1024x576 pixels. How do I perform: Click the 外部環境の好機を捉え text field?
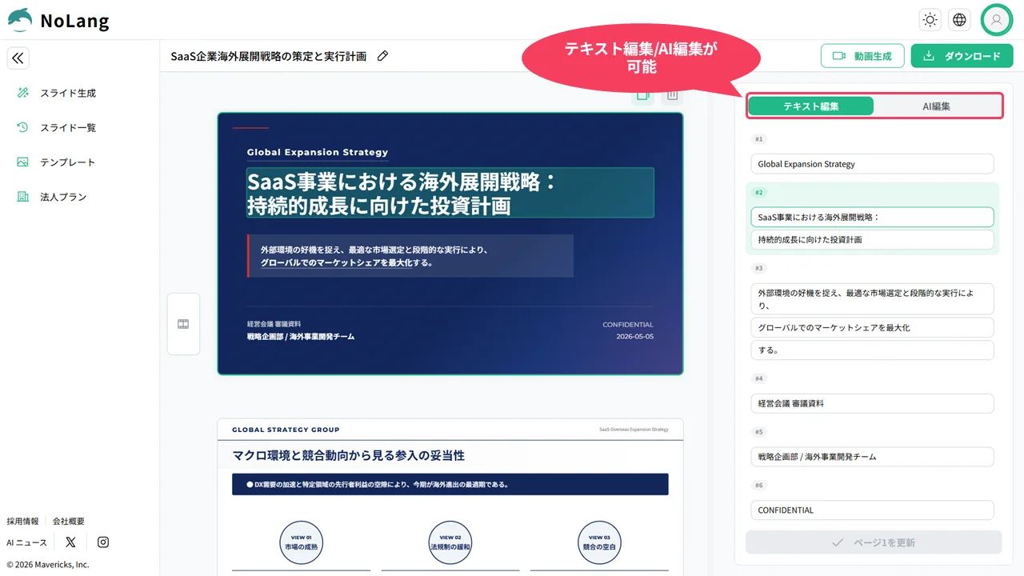[x=872, y=298]
